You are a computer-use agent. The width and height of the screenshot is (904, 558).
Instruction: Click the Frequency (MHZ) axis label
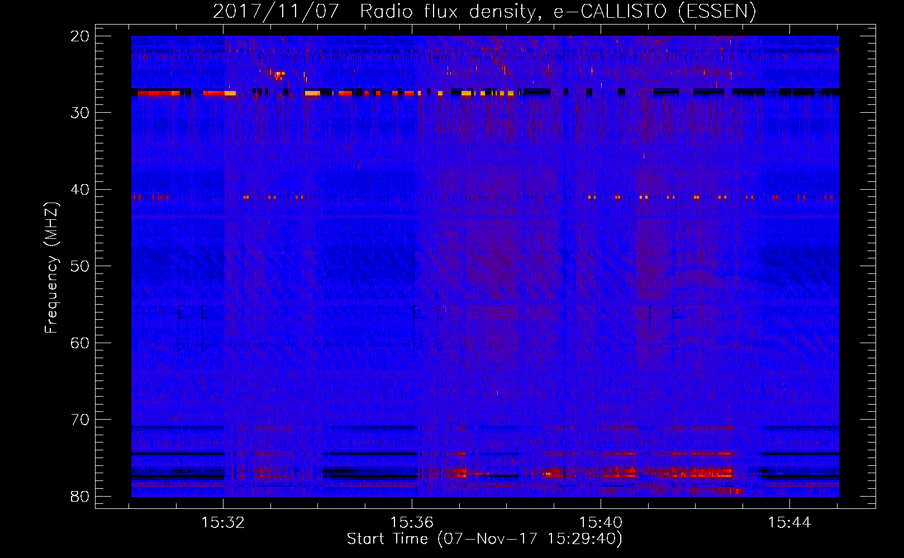(51, 268)
